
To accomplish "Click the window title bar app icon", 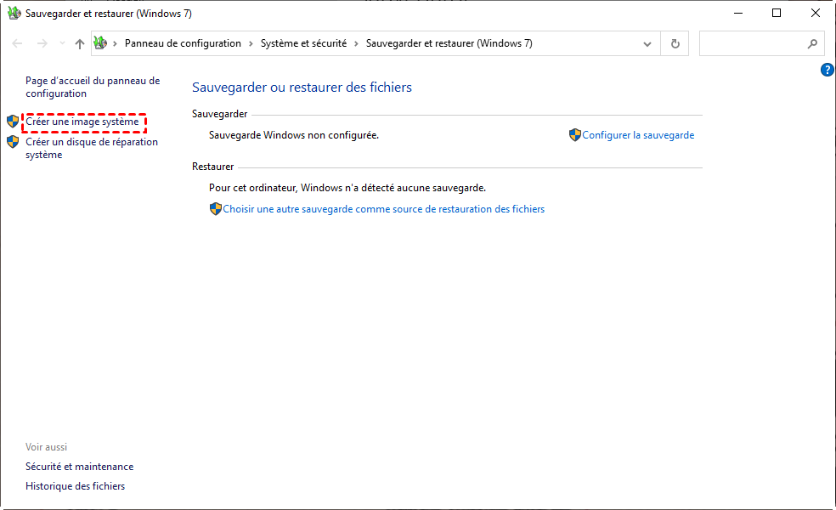I will 14,14.
